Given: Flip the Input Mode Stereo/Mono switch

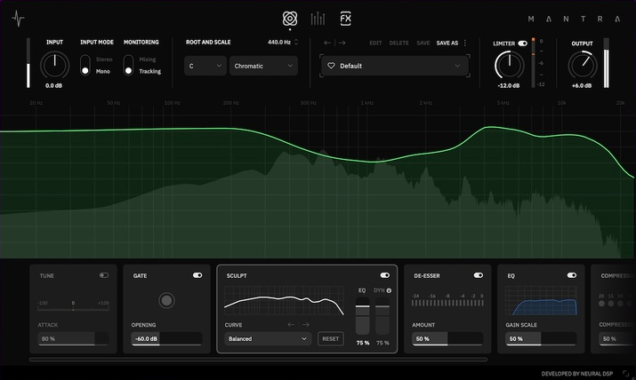Looking at the screenshot, I should click(85, 65).
